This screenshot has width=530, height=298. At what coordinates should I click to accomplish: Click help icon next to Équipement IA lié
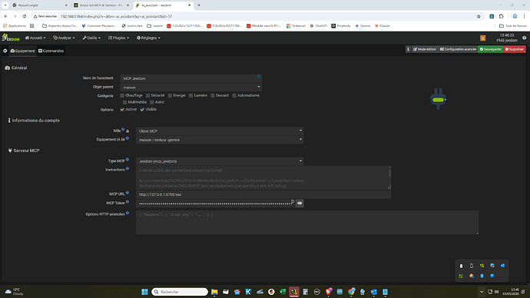128,138
